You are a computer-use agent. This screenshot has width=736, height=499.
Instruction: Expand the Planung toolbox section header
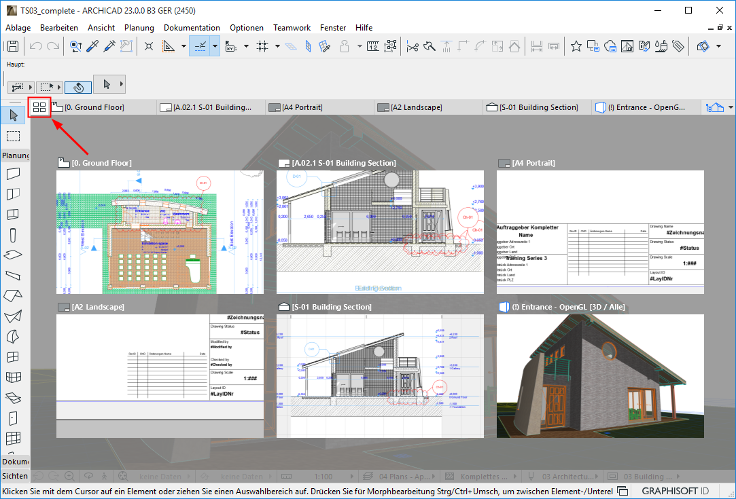click(x=15, y=155)
